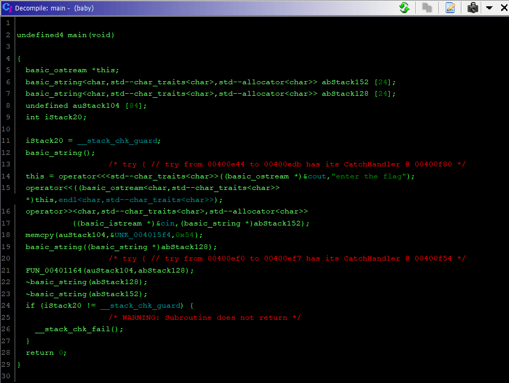Open the local menu dropdown arrow
Viewport: 509px width, 383px height.
pos(489,8)
